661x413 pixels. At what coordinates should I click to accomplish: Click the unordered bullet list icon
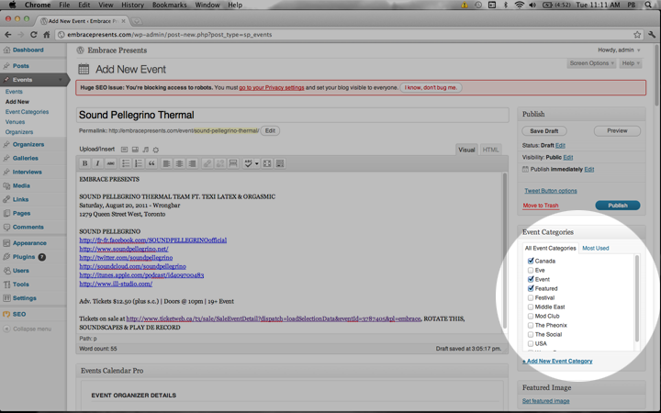[126, 163]
